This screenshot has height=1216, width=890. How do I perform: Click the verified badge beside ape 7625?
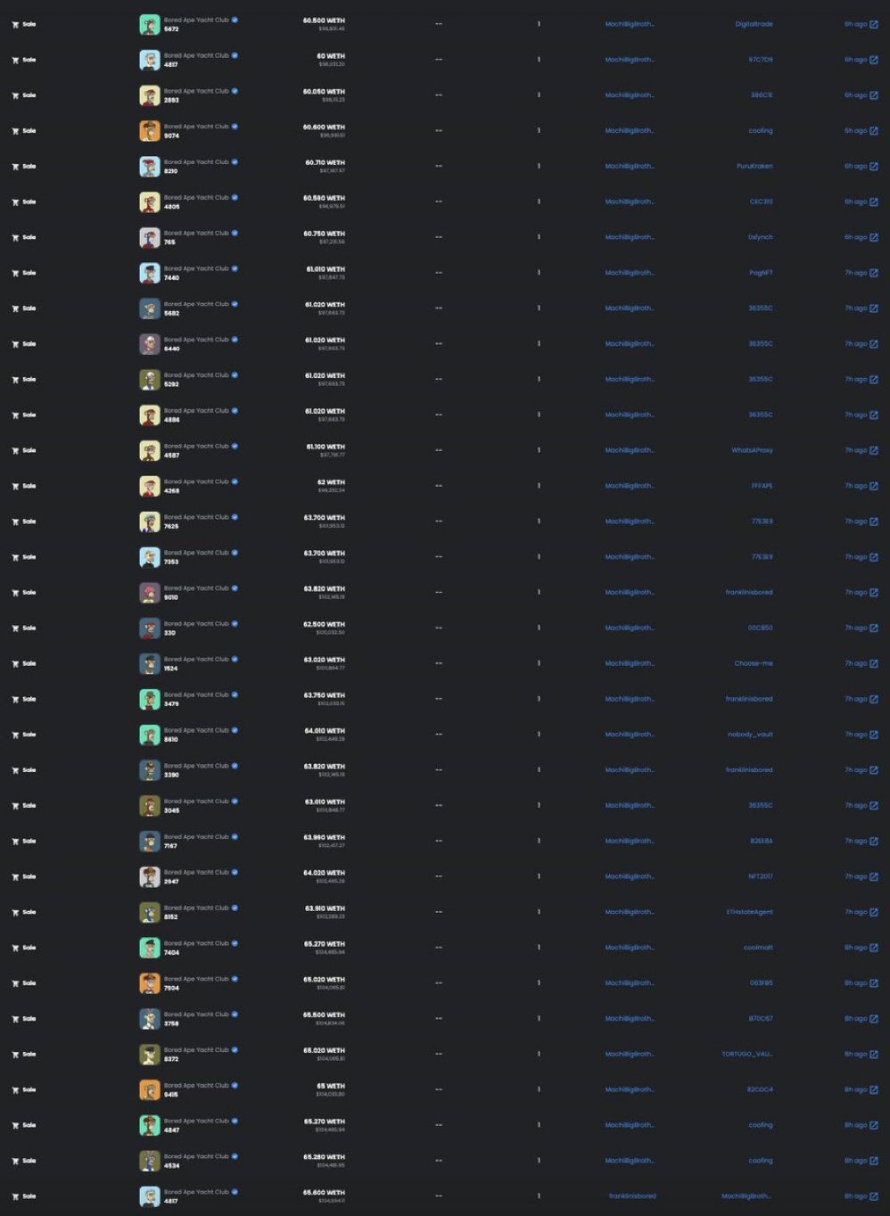point(235,517)
